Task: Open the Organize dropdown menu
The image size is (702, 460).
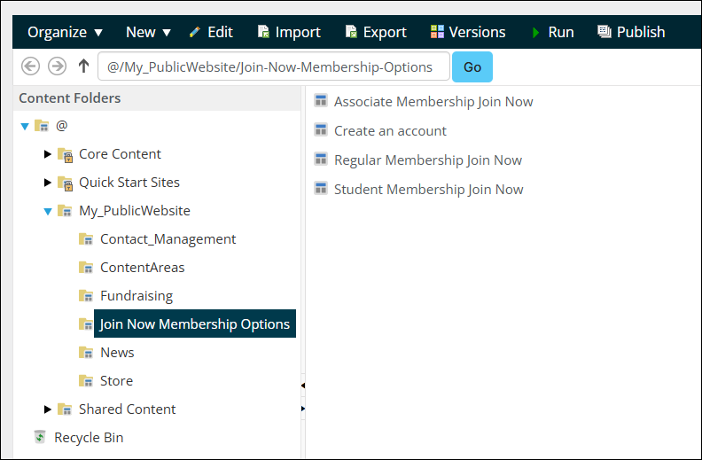Action: pos(65,32)
